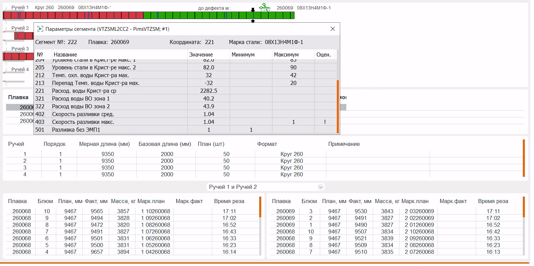Click the first red segment of Ручей 1
Image resolution: width=534 pixels, height=266 pixels.
[7, 15]
